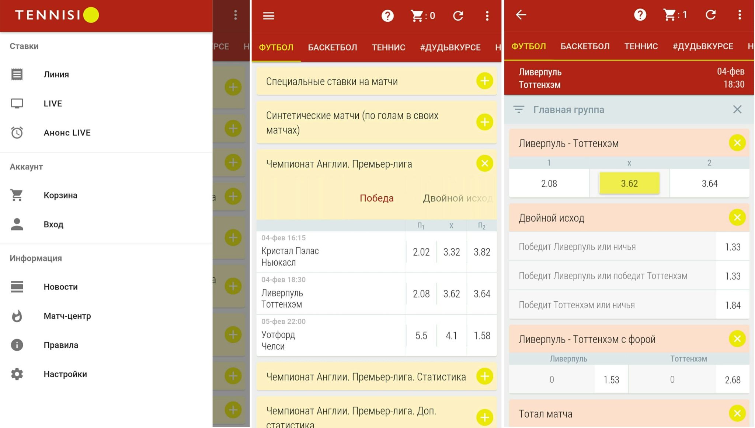Open overflow menu on match screen
755x428 pixels.
(740, 15)
